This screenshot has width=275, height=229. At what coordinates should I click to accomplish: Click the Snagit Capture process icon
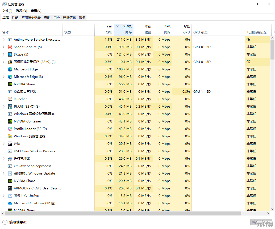[x=10, y=47]
